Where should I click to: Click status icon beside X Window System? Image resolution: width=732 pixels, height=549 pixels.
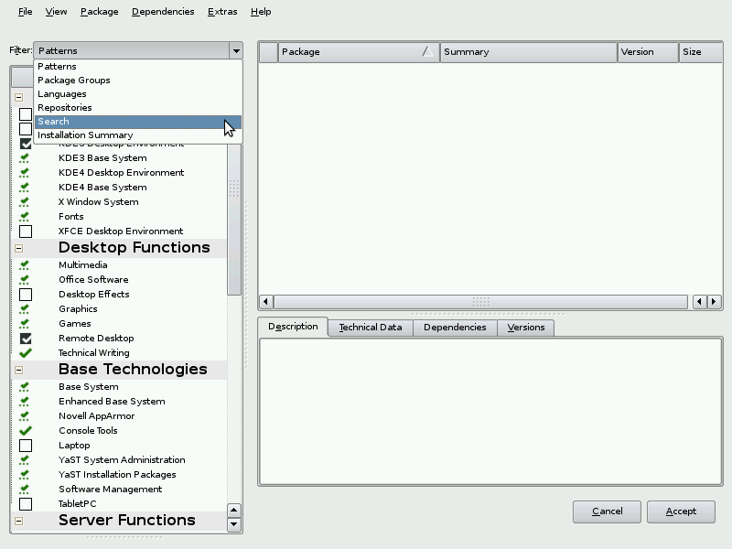[x=25, y=202]
